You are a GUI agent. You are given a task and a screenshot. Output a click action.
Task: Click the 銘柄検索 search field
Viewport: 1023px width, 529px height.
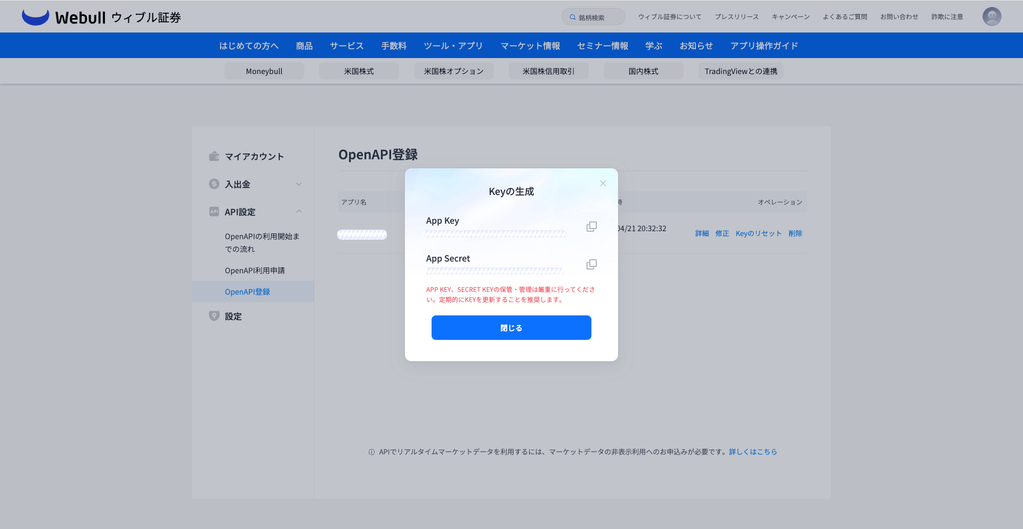(x=594, y=17)
